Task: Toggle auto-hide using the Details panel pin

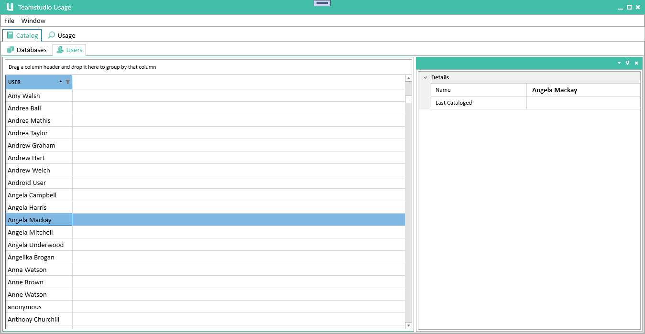Action: 628,63
